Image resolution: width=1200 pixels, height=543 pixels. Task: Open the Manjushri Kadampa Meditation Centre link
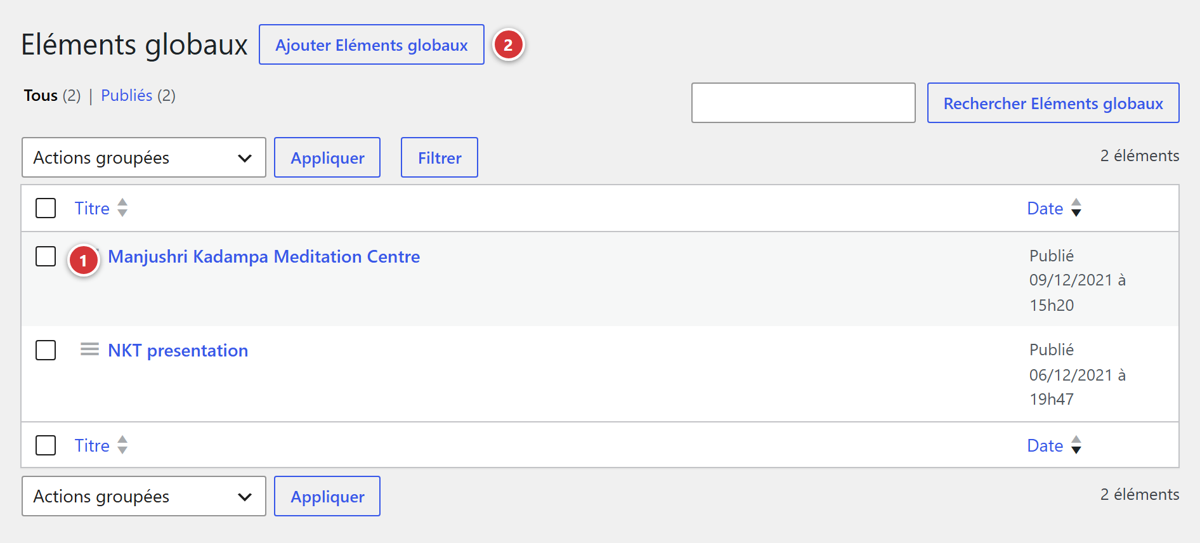(x=264, y=256)
